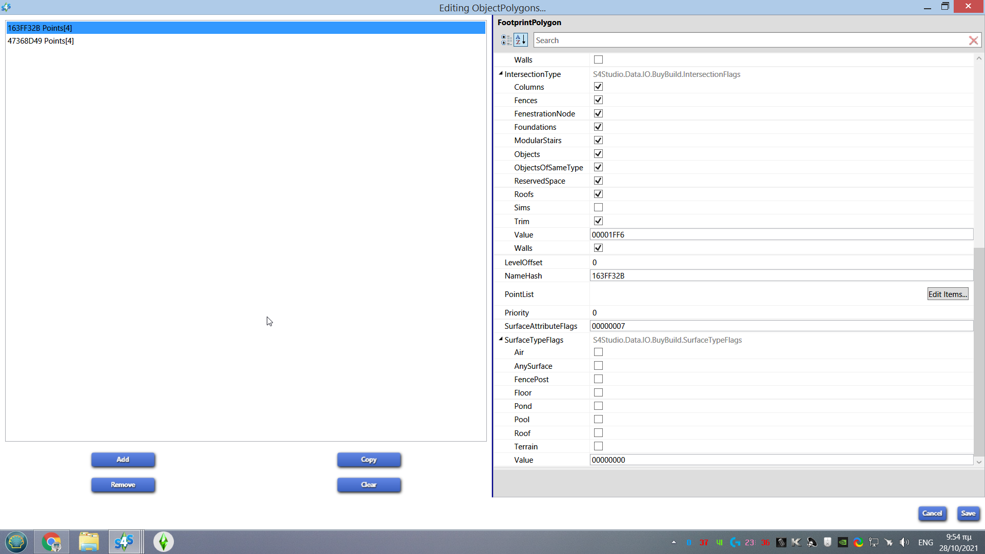Click the volume speaker tray icon

click(x=904, y=542)
